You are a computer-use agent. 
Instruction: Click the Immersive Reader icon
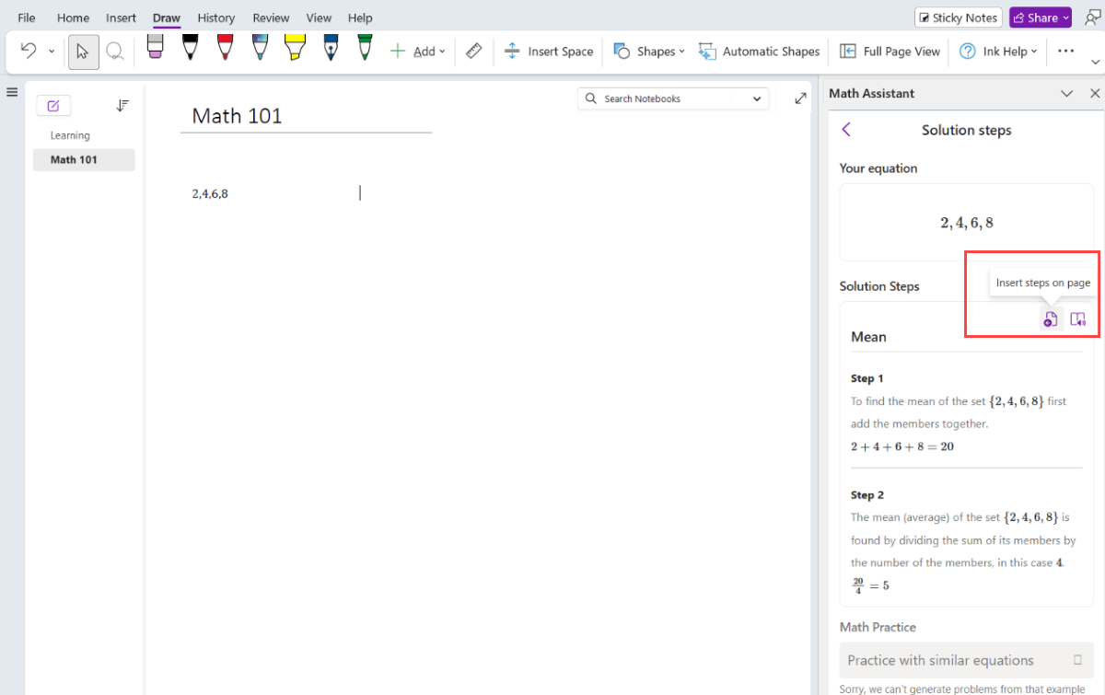[1078, 319]
